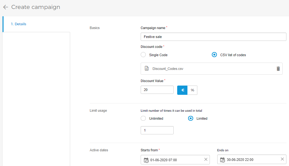Select the CSV list of codes option
This screenshot has height=166, width=289.
coord(214,55)
